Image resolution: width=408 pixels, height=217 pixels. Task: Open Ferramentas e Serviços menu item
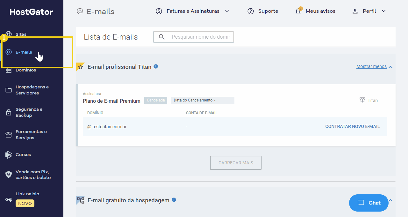[31, 135]
